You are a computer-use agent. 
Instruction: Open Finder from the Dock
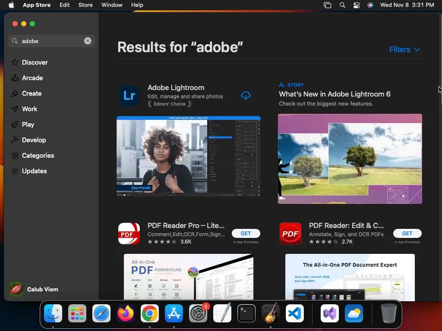point(53,313)
